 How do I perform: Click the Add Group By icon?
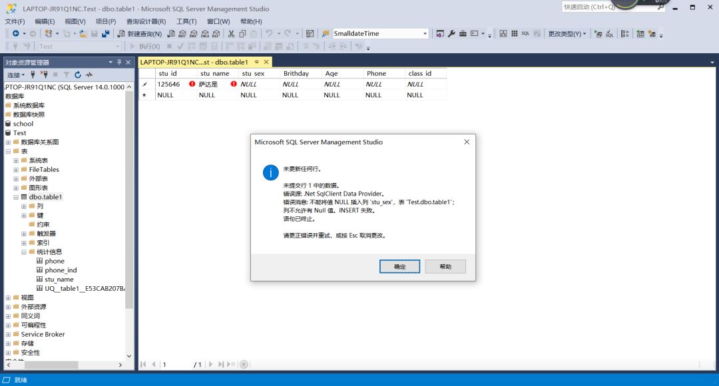(x=625, y=33)
